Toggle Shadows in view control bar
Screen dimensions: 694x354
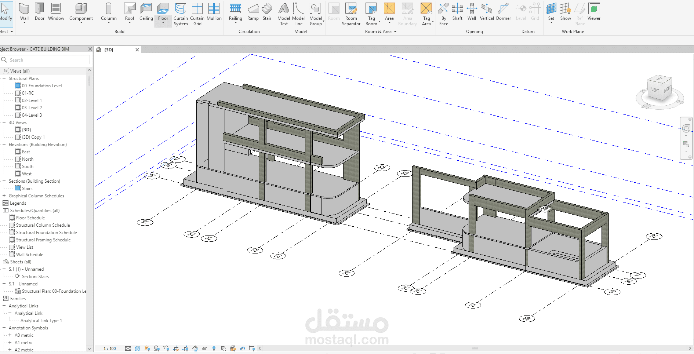point(157,348)
